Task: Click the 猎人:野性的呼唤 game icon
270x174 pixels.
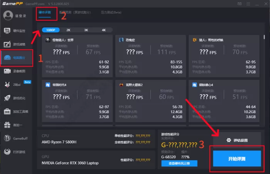Action: click(194, 40)
